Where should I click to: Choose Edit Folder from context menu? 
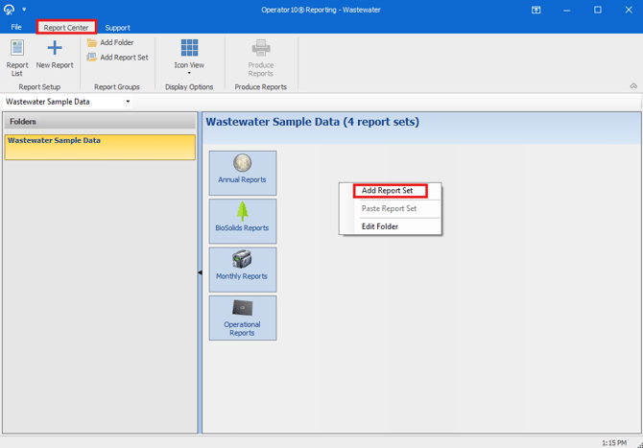pyautogui.click(x=380, y=226)
